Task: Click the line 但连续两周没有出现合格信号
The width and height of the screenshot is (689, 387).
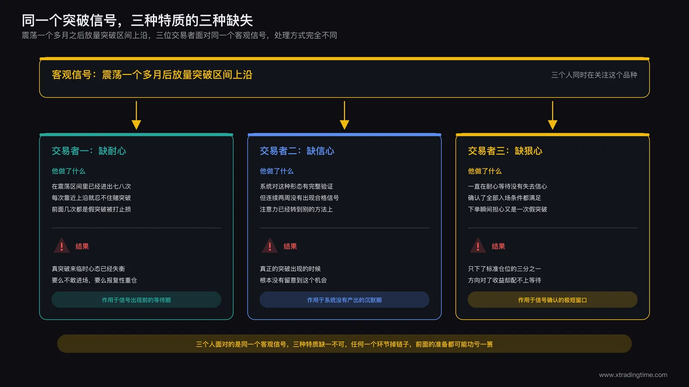Action: [x=299, y=198]
